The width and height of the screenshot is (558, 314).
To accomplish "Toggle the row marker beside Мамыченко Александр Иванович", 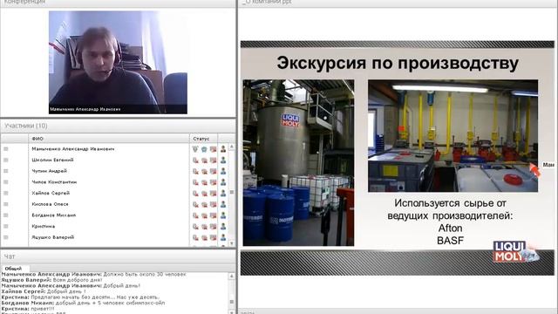I will 6,149.
